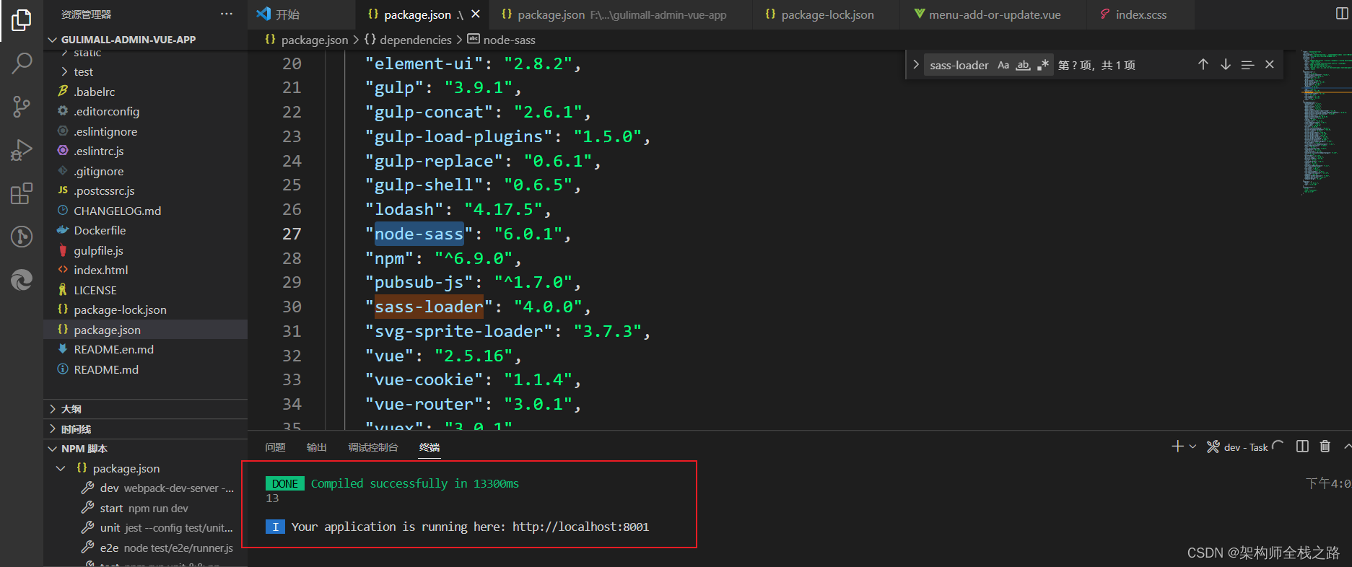The image size is (1352, 567).
Task: Switch to the 问题 panel tab
Action: 275,447
